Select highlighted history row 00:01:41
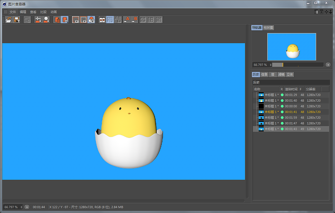 [x=291, y=112]
